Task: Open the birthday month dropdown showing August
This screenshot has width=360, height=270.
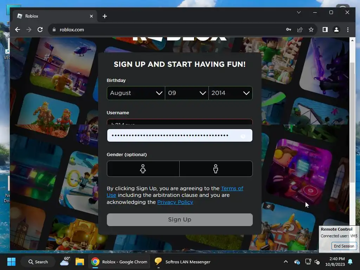Action: [x=136, y=93]
